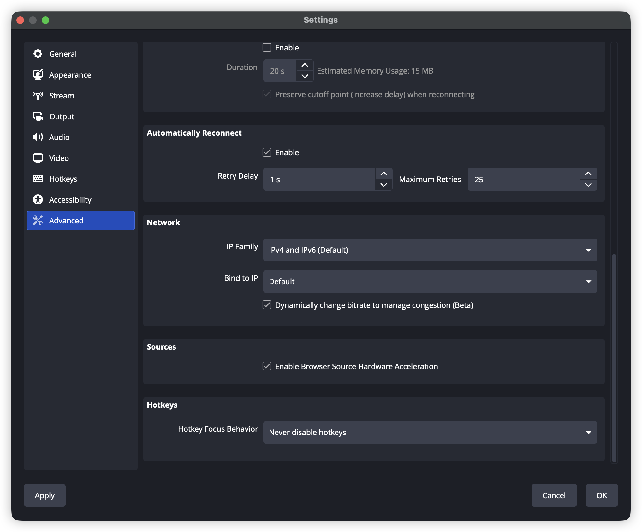Click the Audio speaker icon
642x532 pixels.
tap(38, 137)
